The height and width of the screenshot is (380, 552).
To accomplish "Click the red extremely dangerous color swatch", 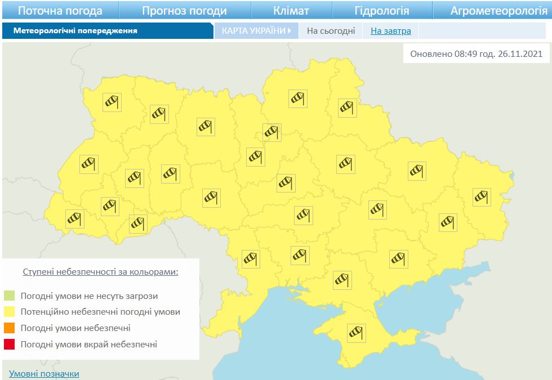I will pos(9,345).
